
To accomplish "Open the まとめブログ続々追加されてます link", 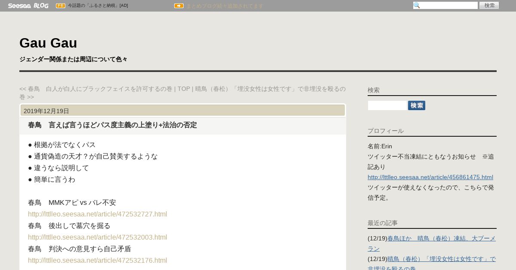I will pyautogui.click(x=224, y=6).
